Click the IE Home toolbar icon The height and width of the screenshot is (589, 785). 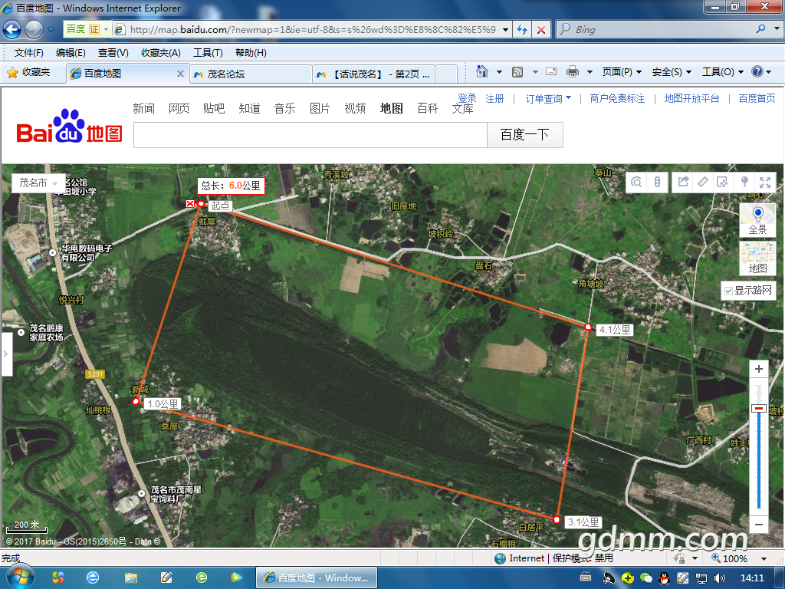tap(482, 72)
